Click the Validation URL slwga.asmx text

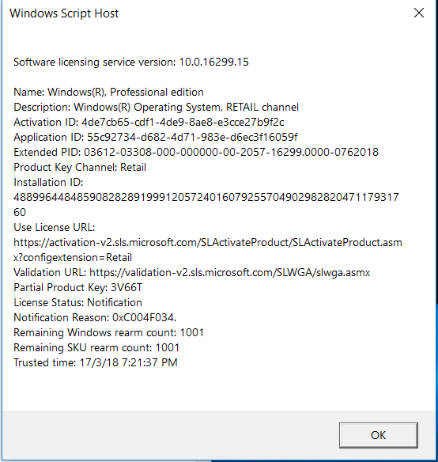(230, 273)
